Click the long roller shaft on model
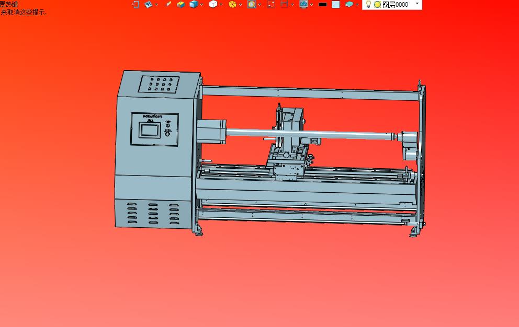Image resolution: width=519 pixels, height=327 pixels. [x=310, y=134]
